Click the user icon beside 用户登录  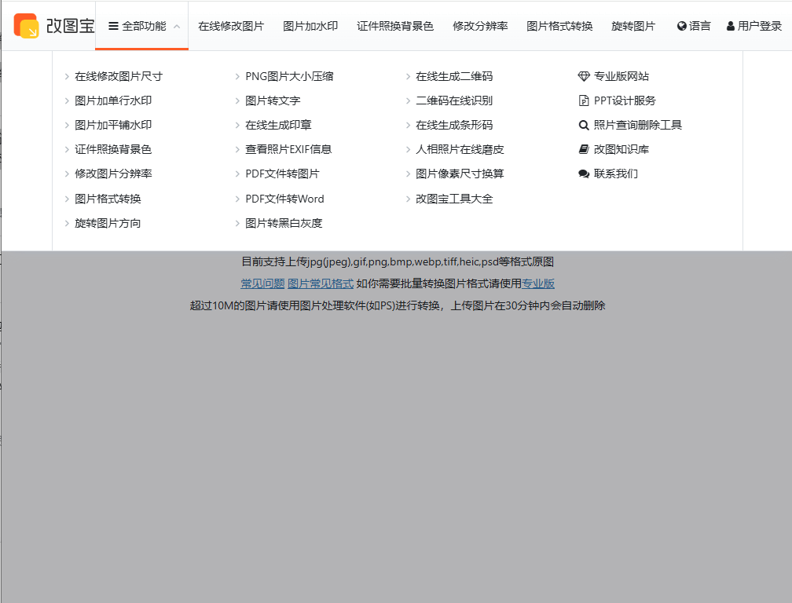[x=730, y=25]
